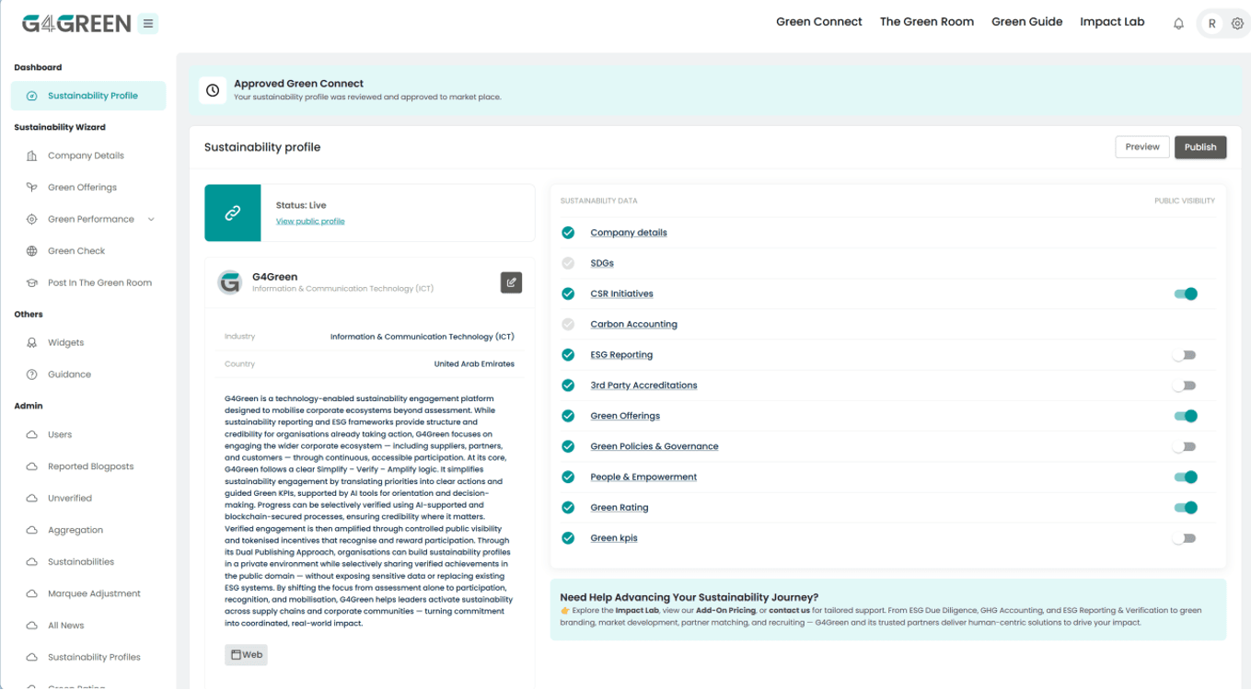Turn off Green Offerings visibility toggle
Image resolution: width=1251 pixels, height=690 pixels.
click(1186, 416)
